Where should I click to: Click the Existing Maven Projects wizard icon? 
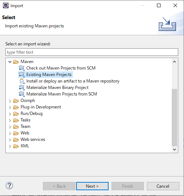(x=22, y=75)
